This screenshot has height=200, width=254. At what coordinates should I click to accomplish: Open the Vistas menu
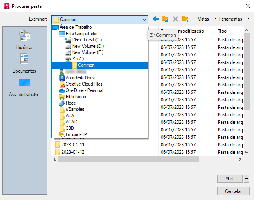[203, 19]
